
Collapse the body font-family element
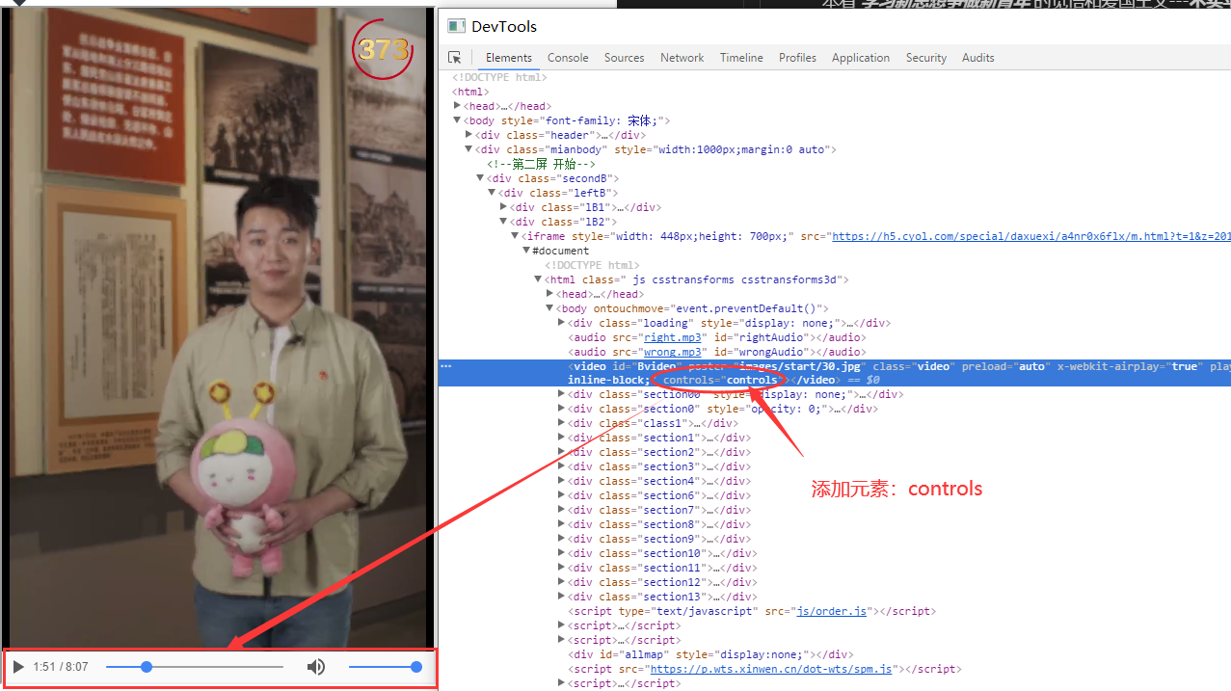pyautogui.click(x=458, y=120)
